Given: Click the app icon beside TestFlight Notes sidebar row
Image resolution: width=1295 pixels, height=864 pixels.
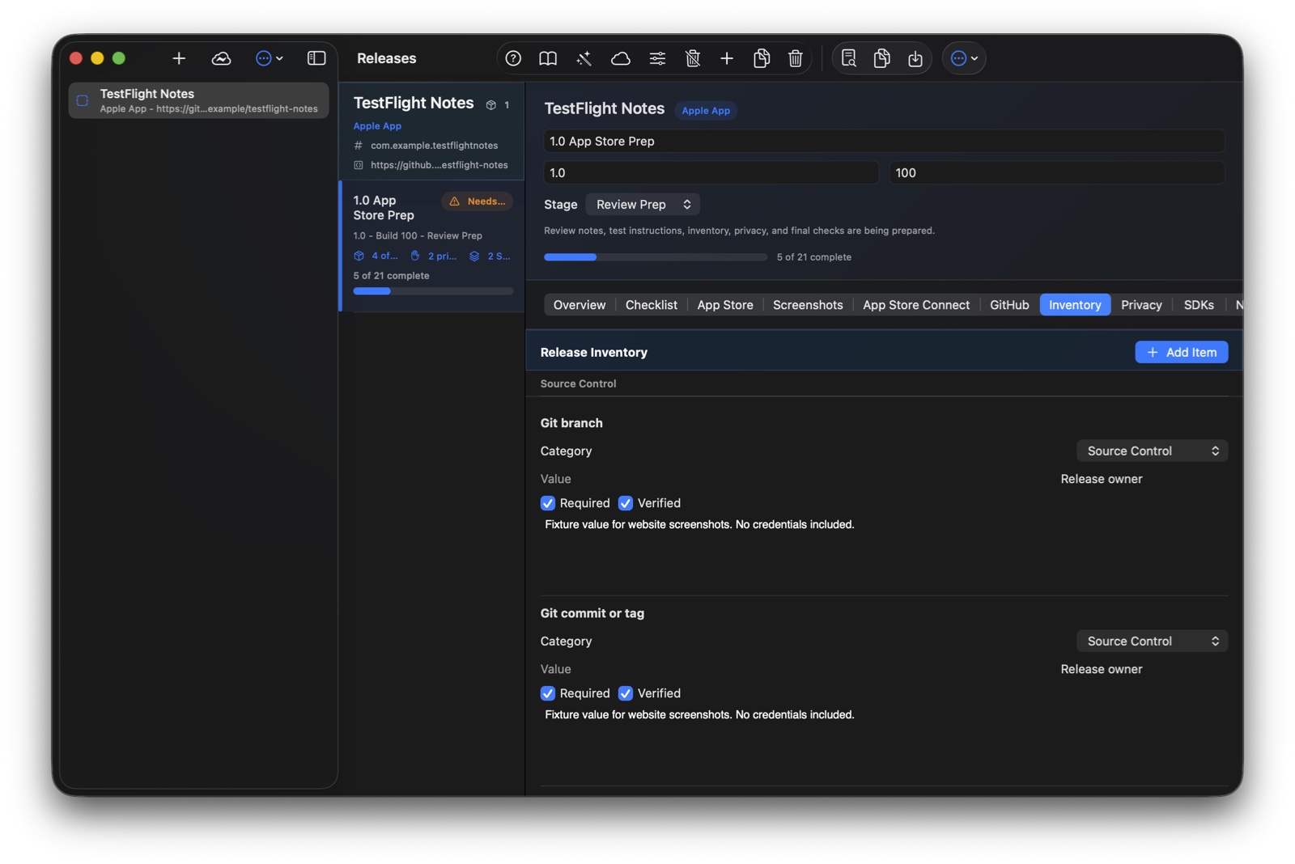Looking at the screenshot, I should 83,100.
